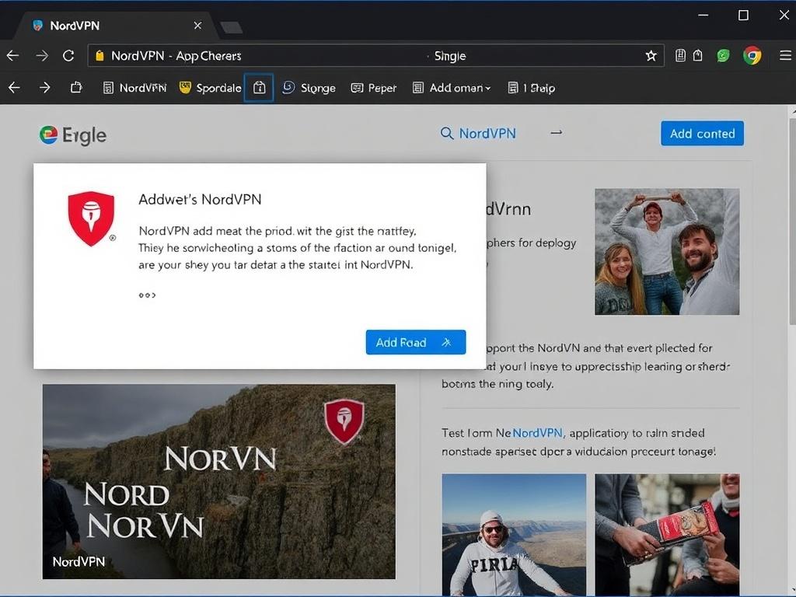Click the NordVPN search link
The image size is (796, 597).
coord(487,134)
